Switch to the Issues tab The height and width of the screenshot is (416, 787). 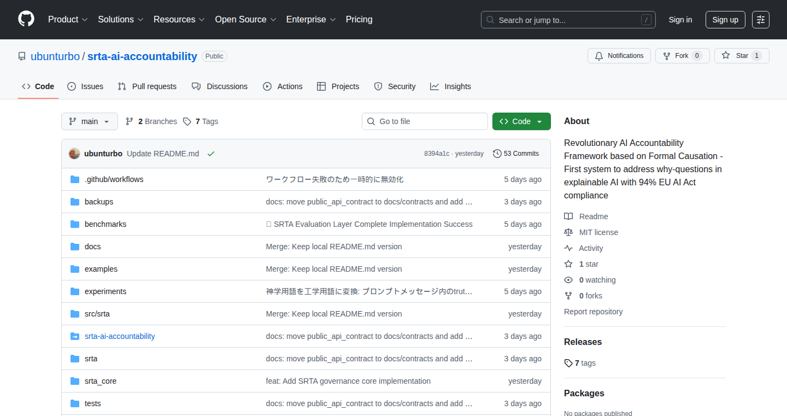(x=85, y=86)
